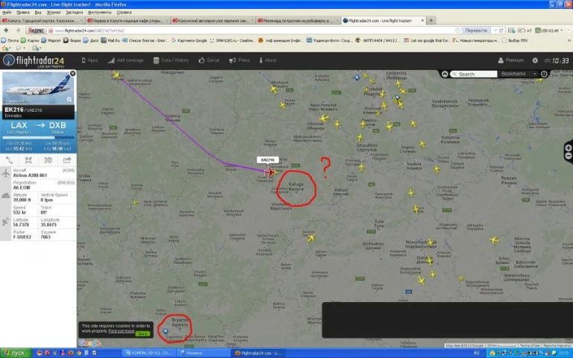
Task: Open the Apps menu
Action: click(x=90, y=60)
